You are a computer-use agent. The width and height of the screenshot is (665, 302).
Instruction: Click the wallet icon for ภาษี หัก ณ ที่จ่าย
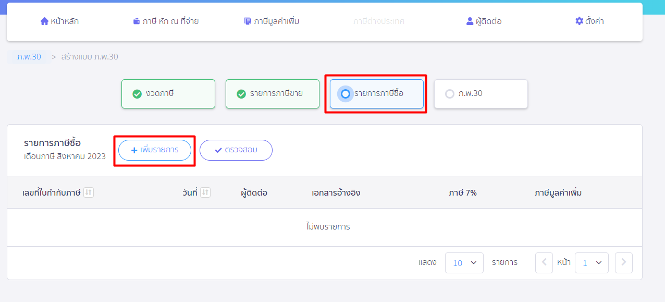tap(137, 21)
